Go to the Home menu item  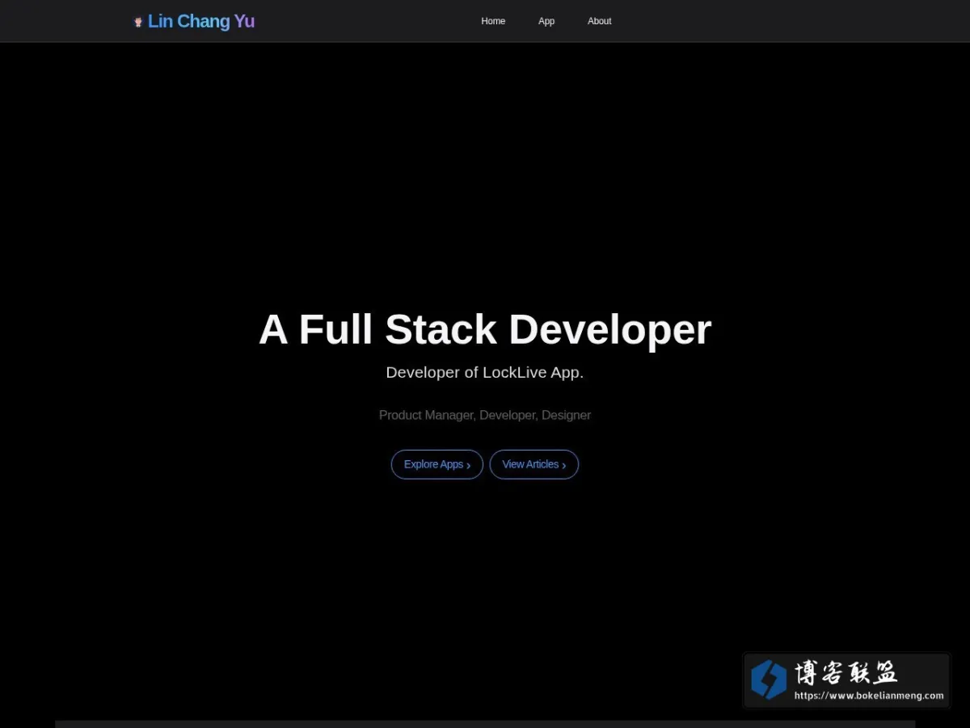coord(493,21)
